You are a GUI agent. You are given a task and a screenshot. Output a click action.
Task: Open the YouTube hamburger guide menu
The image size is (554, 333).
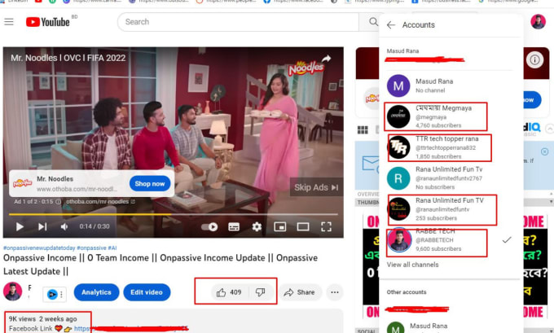point(9,22)
